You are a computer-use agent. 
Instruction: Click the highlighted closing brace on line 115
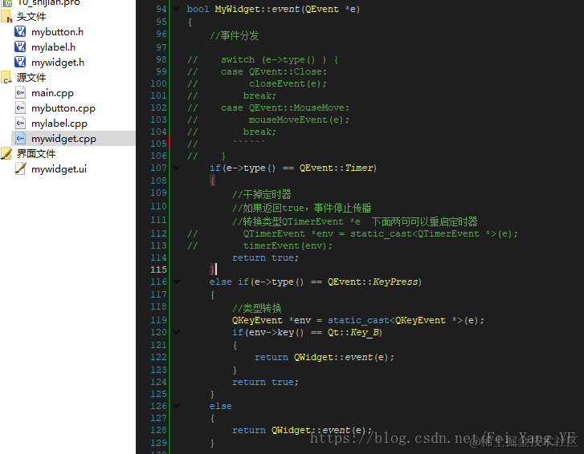pyautogui.click(x=212, y=270)
